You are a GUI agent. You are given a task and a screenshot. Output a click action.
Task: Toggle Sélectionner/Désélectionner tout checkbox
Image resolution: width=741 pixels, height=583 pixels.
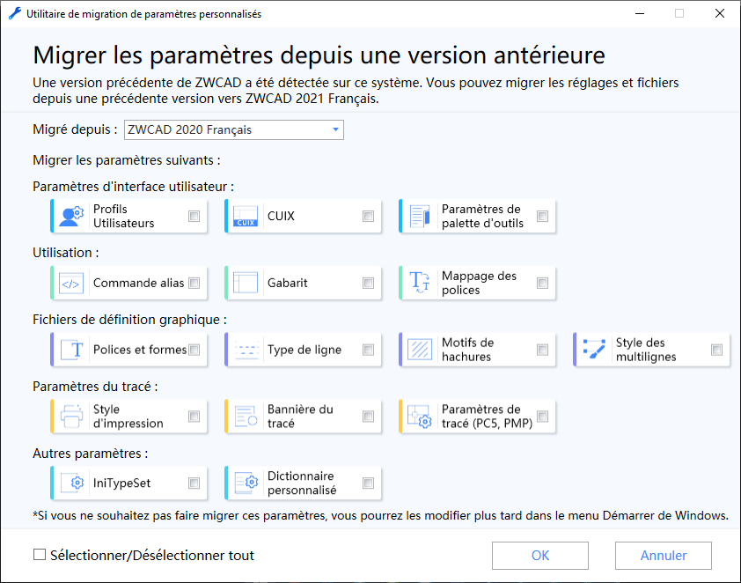point(40,555)
